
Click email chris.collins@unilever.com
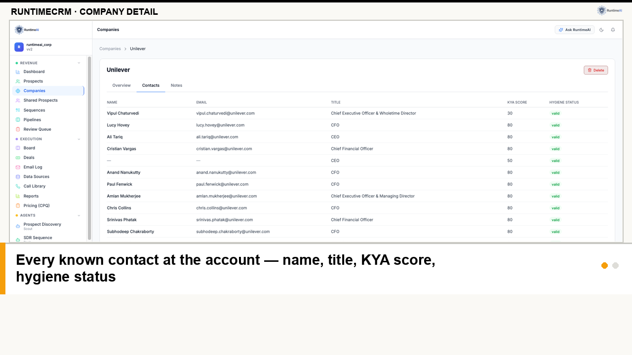tap(222, 208)
